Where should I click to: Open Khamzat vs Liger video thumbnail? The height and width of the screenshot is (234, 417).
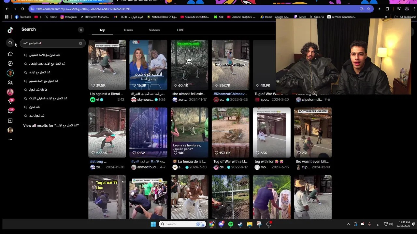230,65
